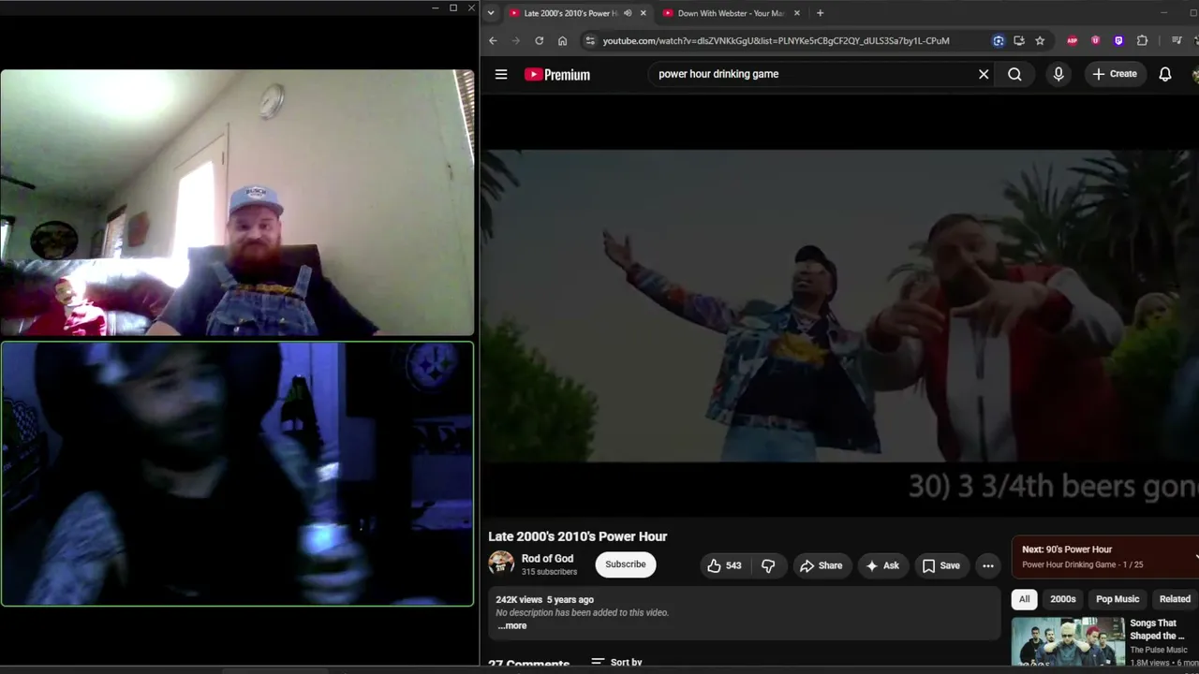Install app icon in address bar
This screenshot has width=1199, height=674.
click(1019, 40)
